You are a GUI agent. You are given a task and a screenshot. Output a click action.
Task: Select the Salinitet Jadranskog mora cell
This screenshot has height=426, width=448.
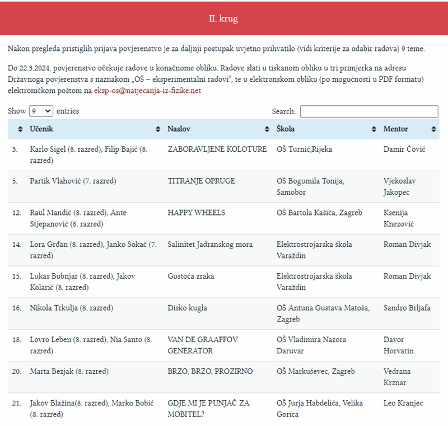click(210, 245)
